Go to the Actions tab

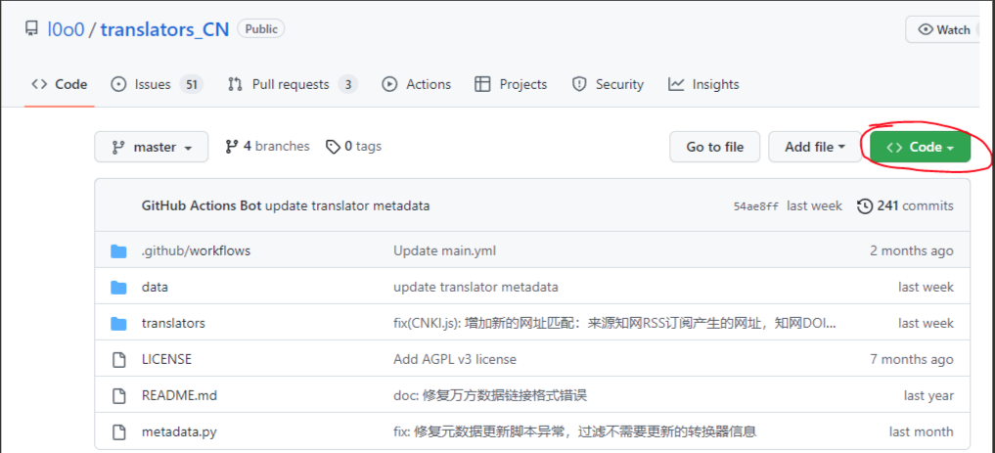click(x=417, y=84)
